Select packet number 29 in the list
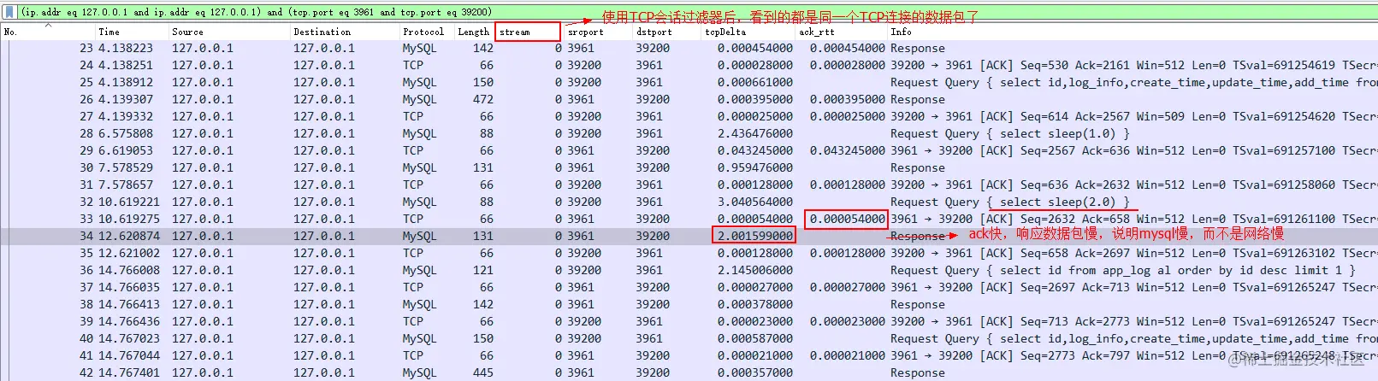Screen dimensions: 1378x381 (x=689, y=150)
